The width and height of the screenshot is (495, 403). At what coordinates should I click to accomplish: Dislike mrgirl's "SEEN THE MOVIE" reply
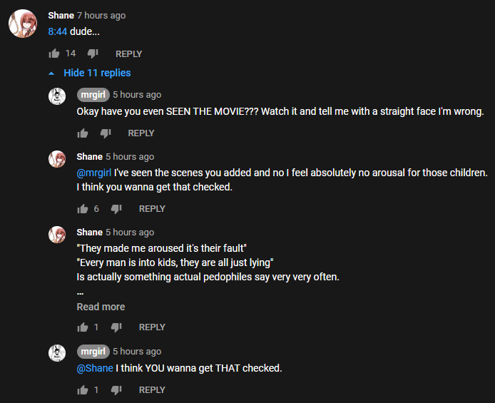pos(106,133)
